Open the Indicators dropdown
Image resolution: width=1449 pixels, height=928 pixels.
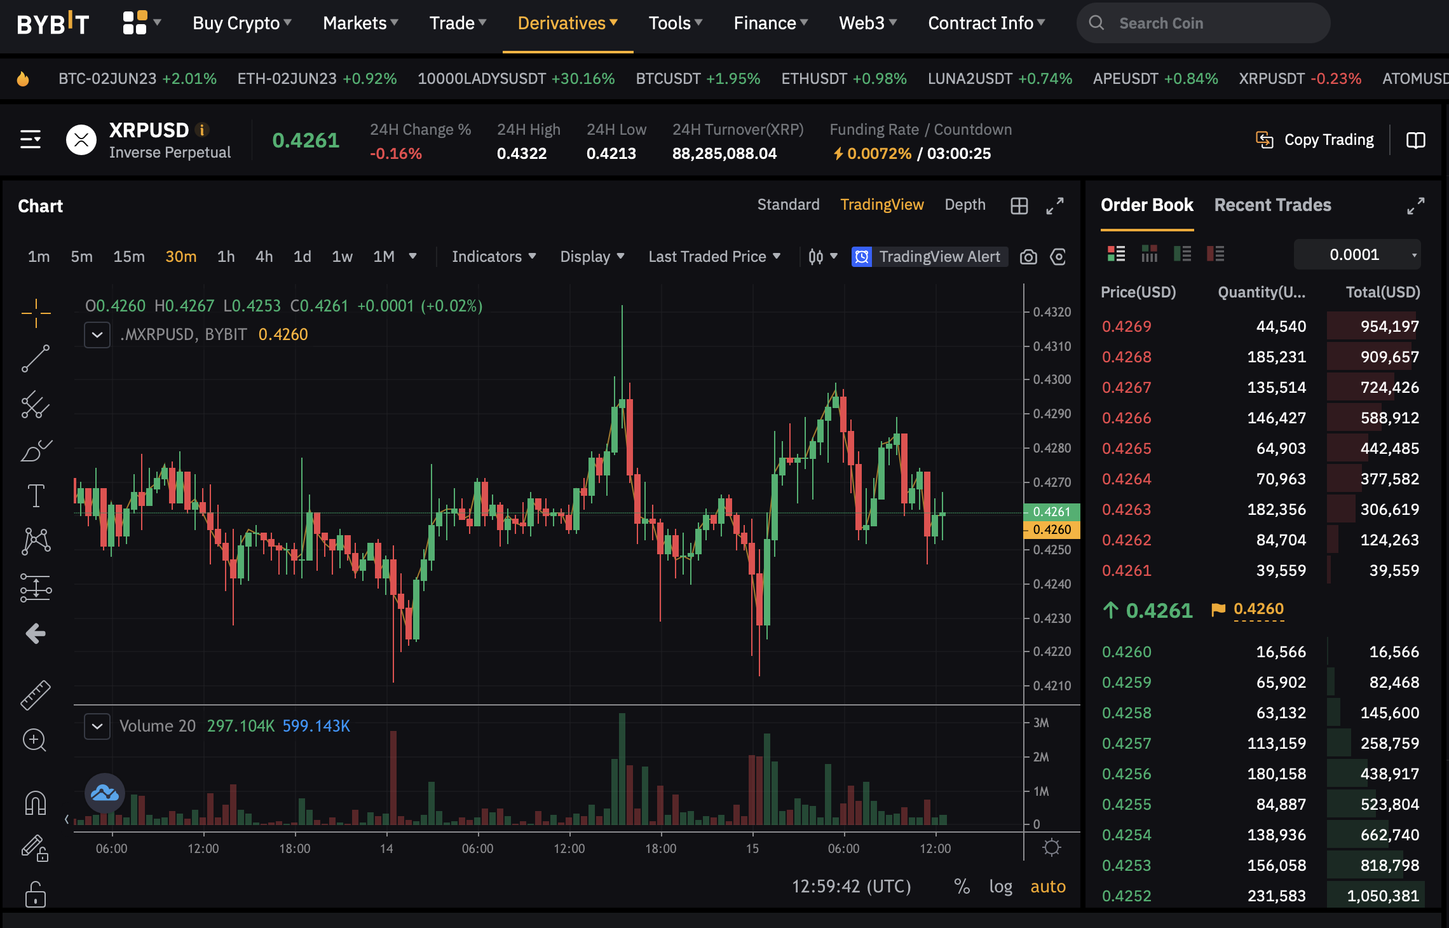494,257
